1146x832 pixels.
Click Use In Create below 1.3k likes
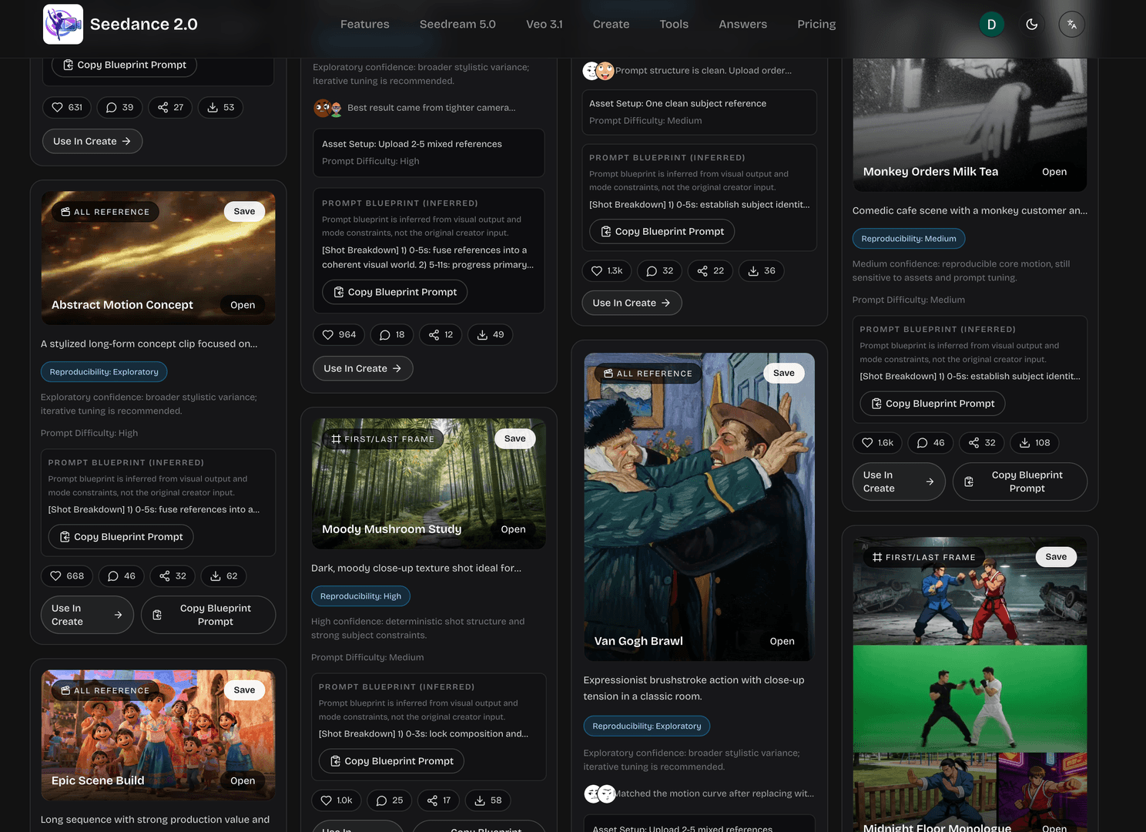point(632,303)
